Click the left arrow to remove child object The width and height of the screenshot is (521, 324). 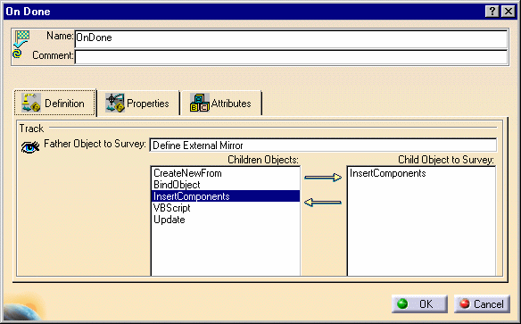coord(323,202)
